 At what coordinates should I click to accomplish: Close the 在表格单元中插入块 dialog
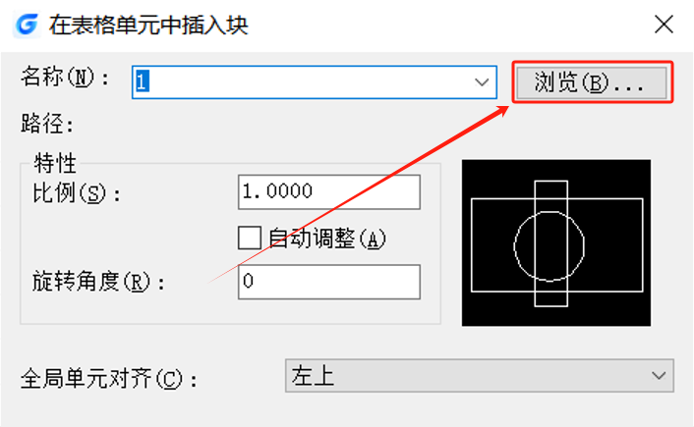(664, 25)
